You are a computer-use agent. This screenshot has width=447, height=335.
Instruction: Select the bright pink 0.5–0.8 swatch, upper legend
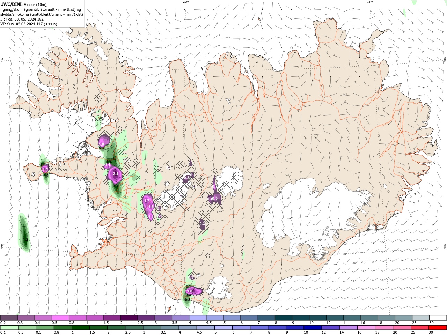point(60,318)
